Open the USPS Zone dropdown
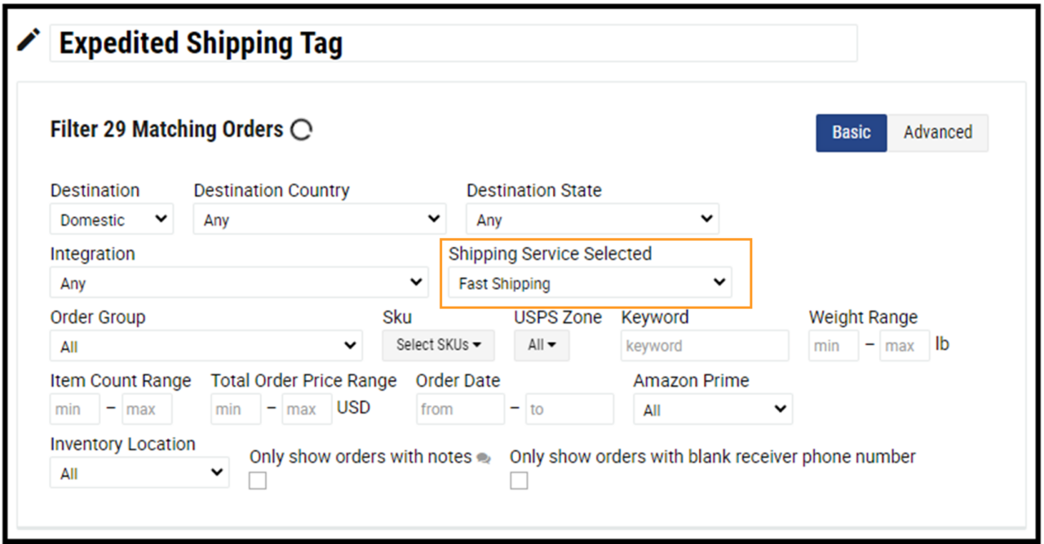Viewport: 1044px width, 544px height. pos(541,345)
